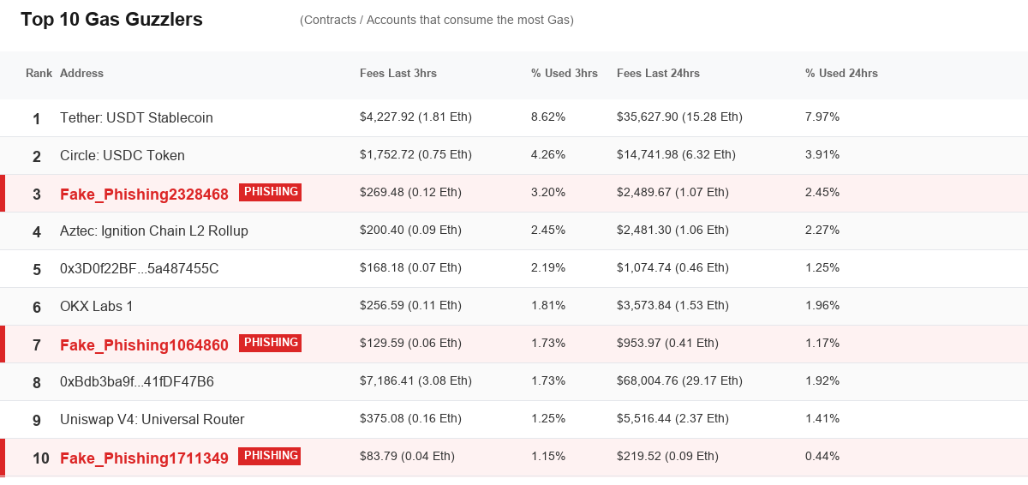Select the $269.48 (0.12 Eth) fee cell
The height and width of the screenshot is (485, 1028).
click(x=410, y=192)
